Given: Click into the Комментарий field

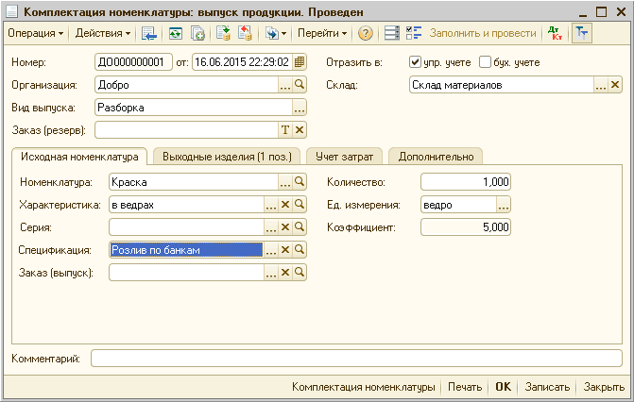Looking at the screenshot, I should (x=356, y=359).
